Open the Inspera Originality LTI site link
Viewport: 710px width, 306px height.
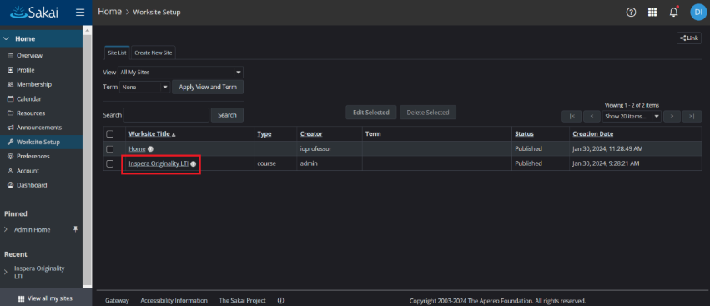tap(159, 164)
